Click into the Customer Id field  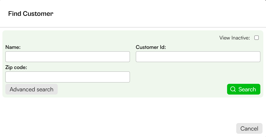coord(198,57)
